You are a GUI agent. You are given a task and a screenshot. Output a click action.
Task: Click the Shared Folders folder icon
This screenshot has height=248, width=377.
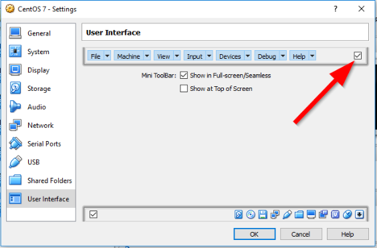[x=15, y=180]
